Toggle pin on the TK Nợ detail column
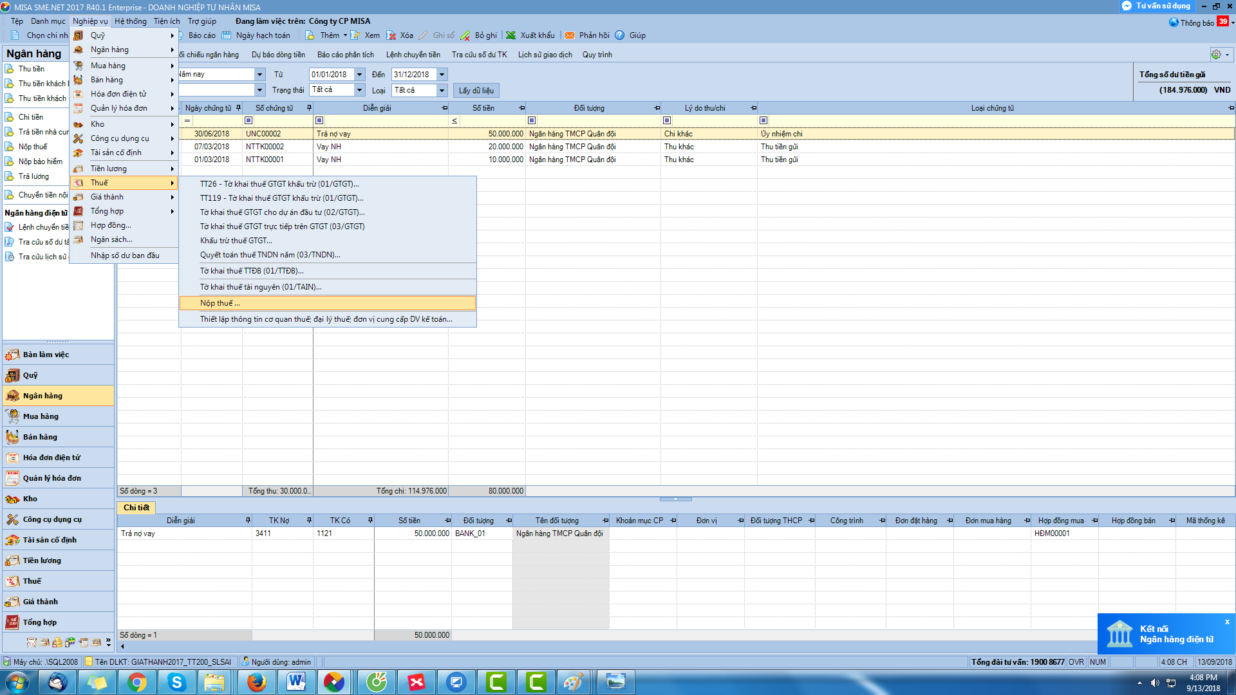Screen dimensions: 1236x695 309,521
